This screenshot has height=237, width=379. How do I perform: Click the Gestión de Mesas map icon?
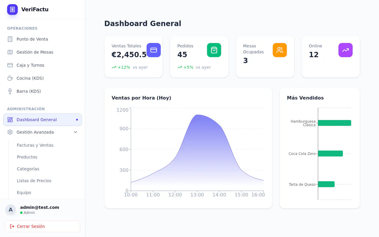tap(10, 52)
